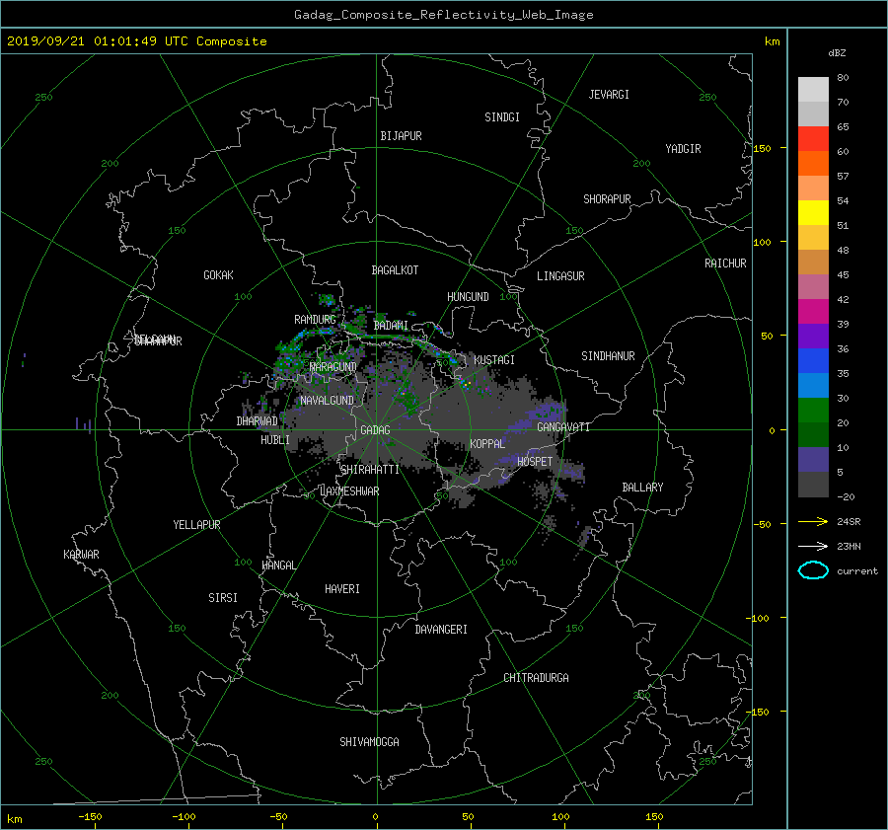Click the dBZ legend heading
The width and height of the screenshot is (888, 830).
click(x=837, y=53)
